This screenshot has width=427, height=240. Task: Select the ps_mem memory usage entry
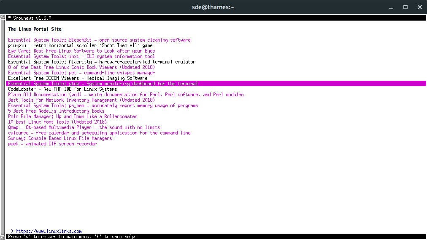(103, 105)
